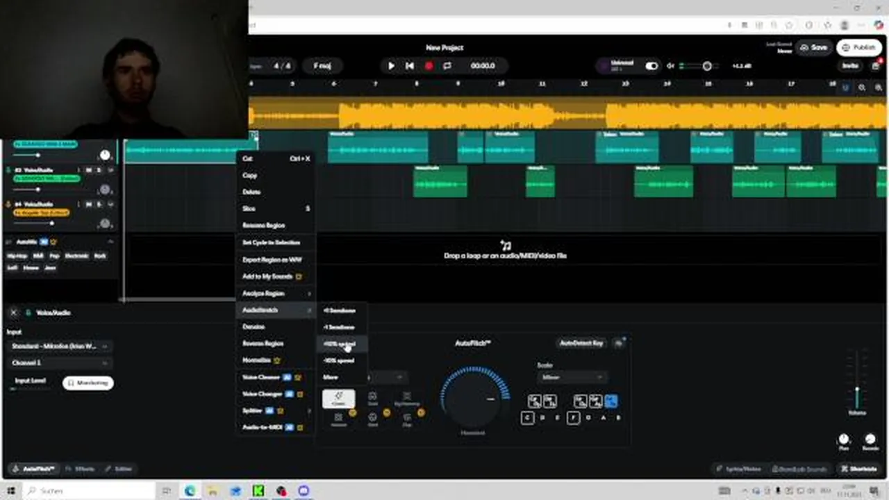Click the Auto-Detect Key button
Viewport: 889px width, 500px height.
582,343
